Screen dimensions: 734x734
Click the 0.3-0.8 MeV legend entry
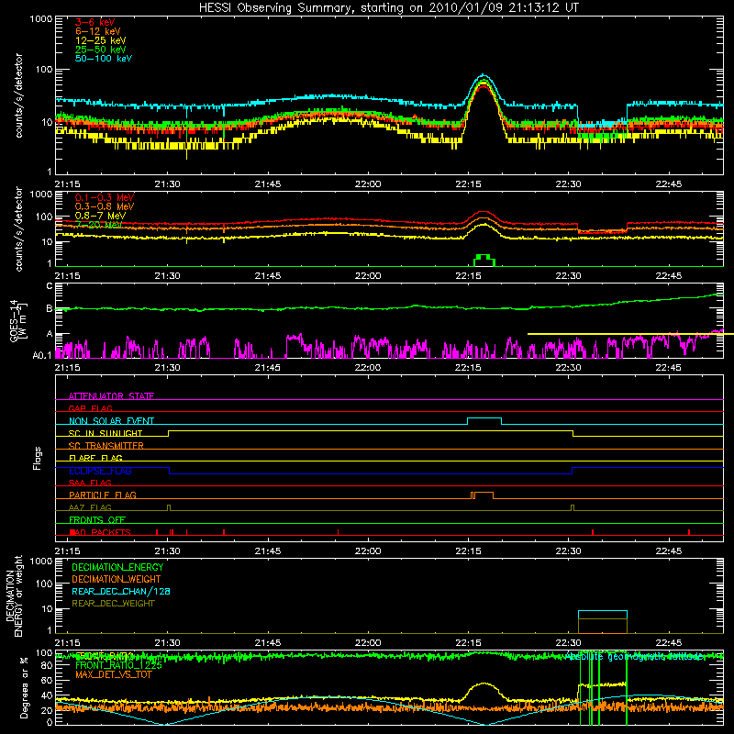pyautogui.click(x=105, y=206)
